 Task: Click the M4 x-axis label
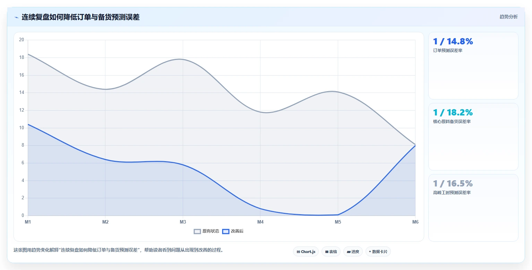click(260, 222)
